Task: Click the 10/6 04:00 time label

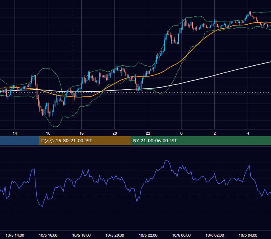Action: pyautogui.click(x=248, y=235)
